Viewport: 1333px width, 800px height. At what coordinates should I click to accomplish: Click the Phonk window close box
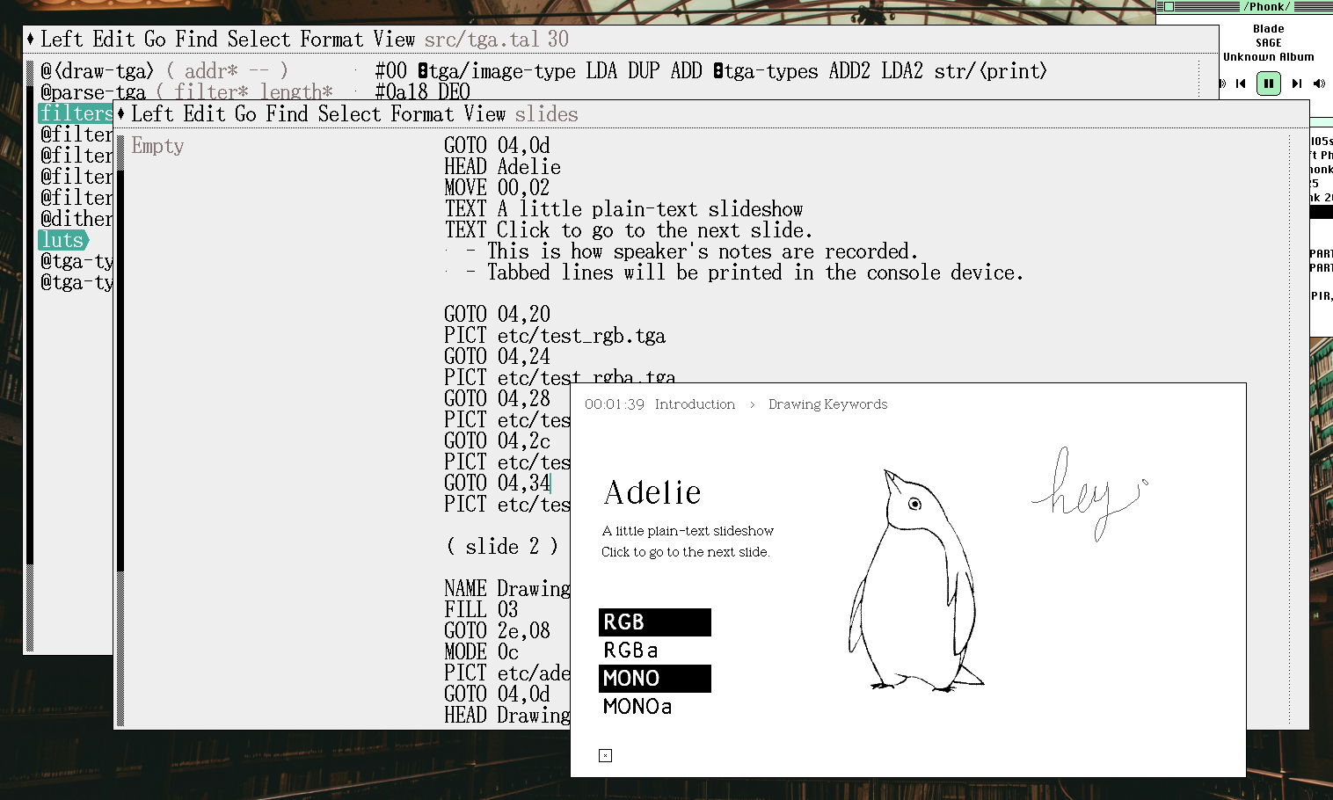coord(1169,6)
